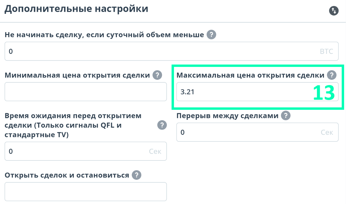Click the waiting time before deal input

75,151
